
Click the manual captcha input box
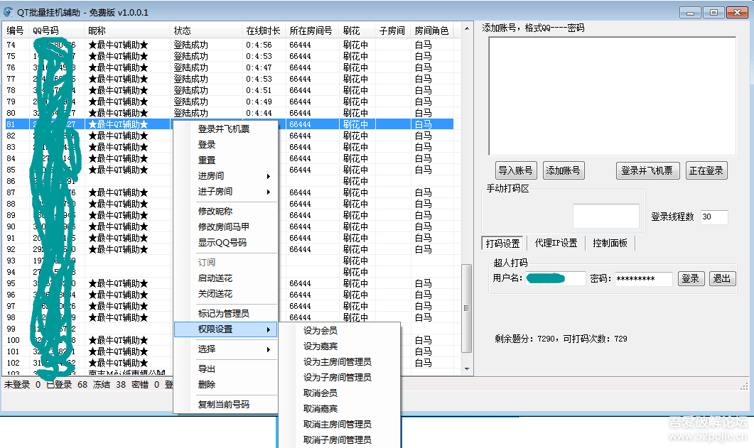tap(606, 216)
